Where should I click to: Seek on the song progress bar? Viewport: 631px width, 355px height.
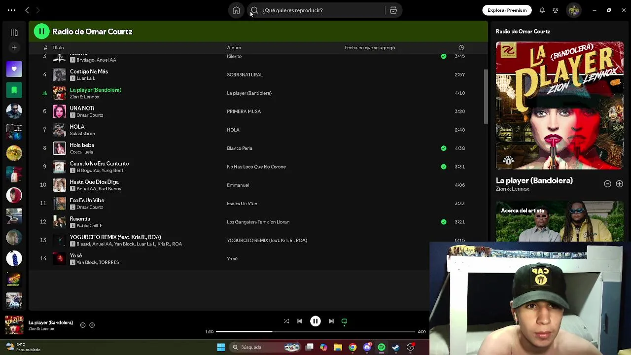click(315, 332)
